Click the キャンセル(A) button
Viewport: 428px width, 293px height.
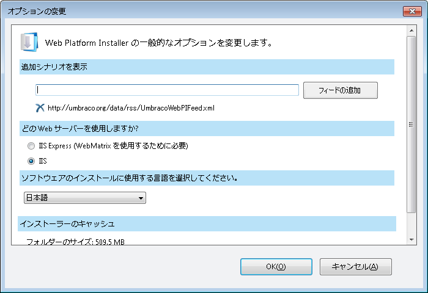(x=356, y=267)
